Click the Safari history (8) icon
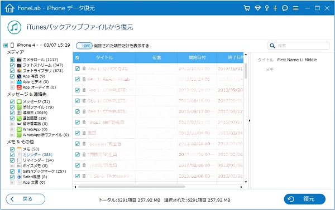Image resolution: width=335 pixels, height=210 pixels. 19,177
